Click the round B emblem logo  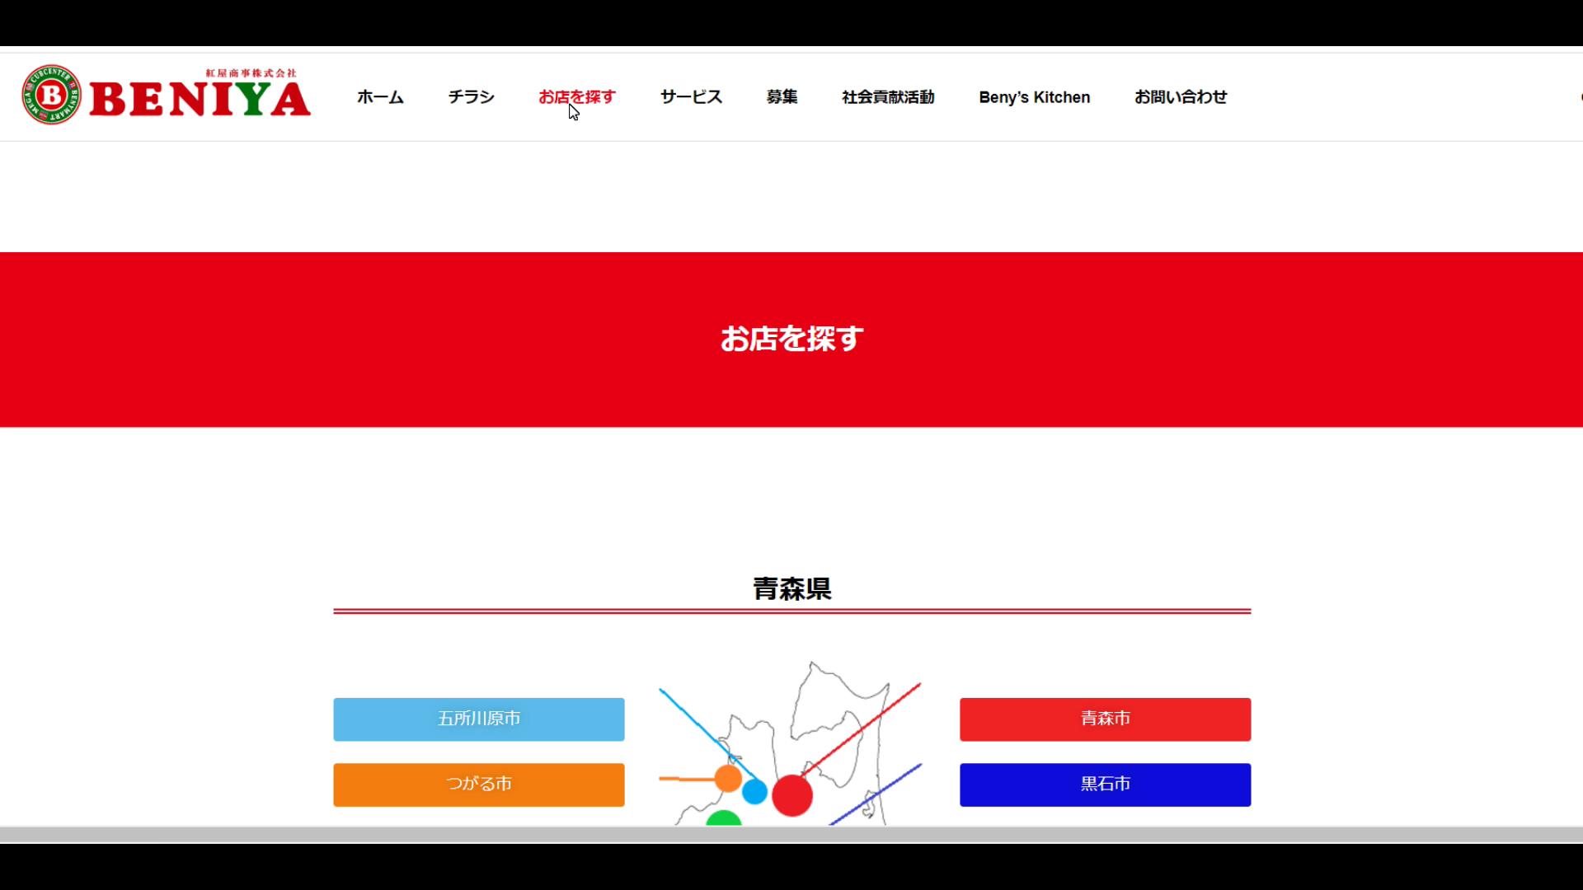pyautogui.click(x=51, y=95)
